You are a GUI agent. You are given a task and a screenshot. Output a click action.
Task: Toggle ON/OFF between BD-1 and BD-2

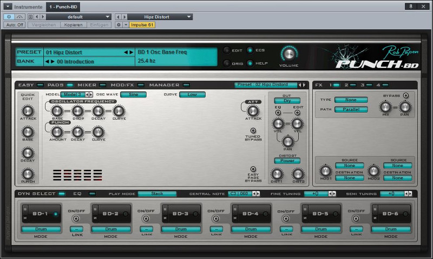(x=76, y=219)
